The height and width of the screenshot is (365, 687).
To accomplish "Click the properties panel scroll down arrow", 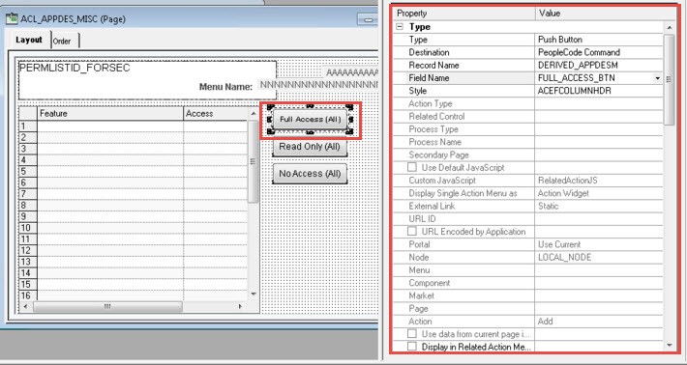I will [x=669, y=346].
